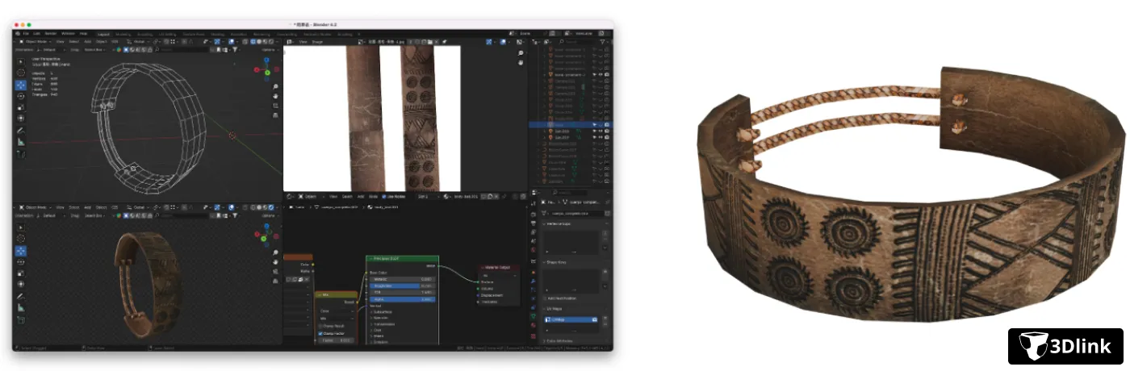Open the Modifiers wrench tab in Properties
Screen dimensions: 1130x371
tap(534, 281)
